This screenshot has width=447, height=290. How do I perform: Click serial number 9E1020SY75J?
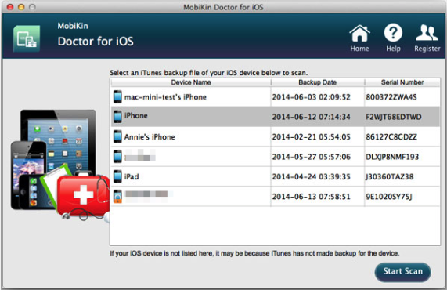(389, 197)
